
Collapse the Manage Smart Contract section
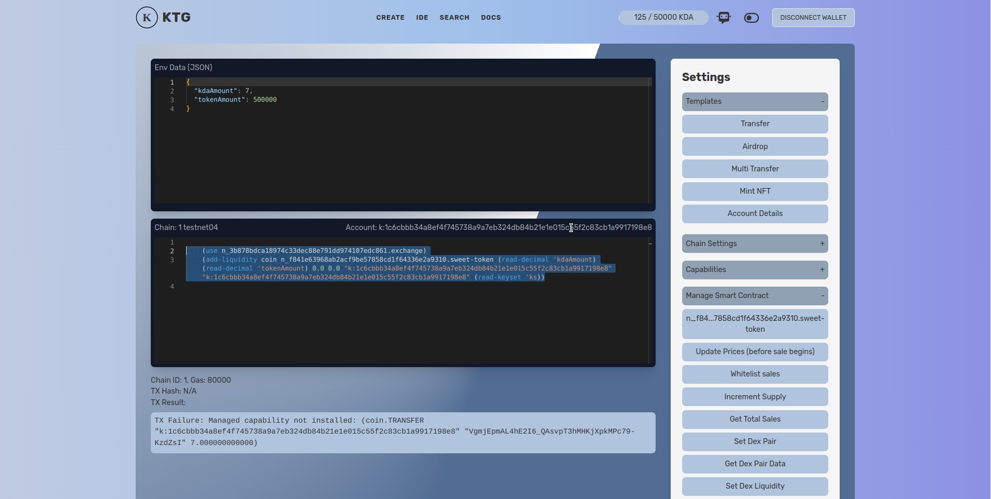755,295
